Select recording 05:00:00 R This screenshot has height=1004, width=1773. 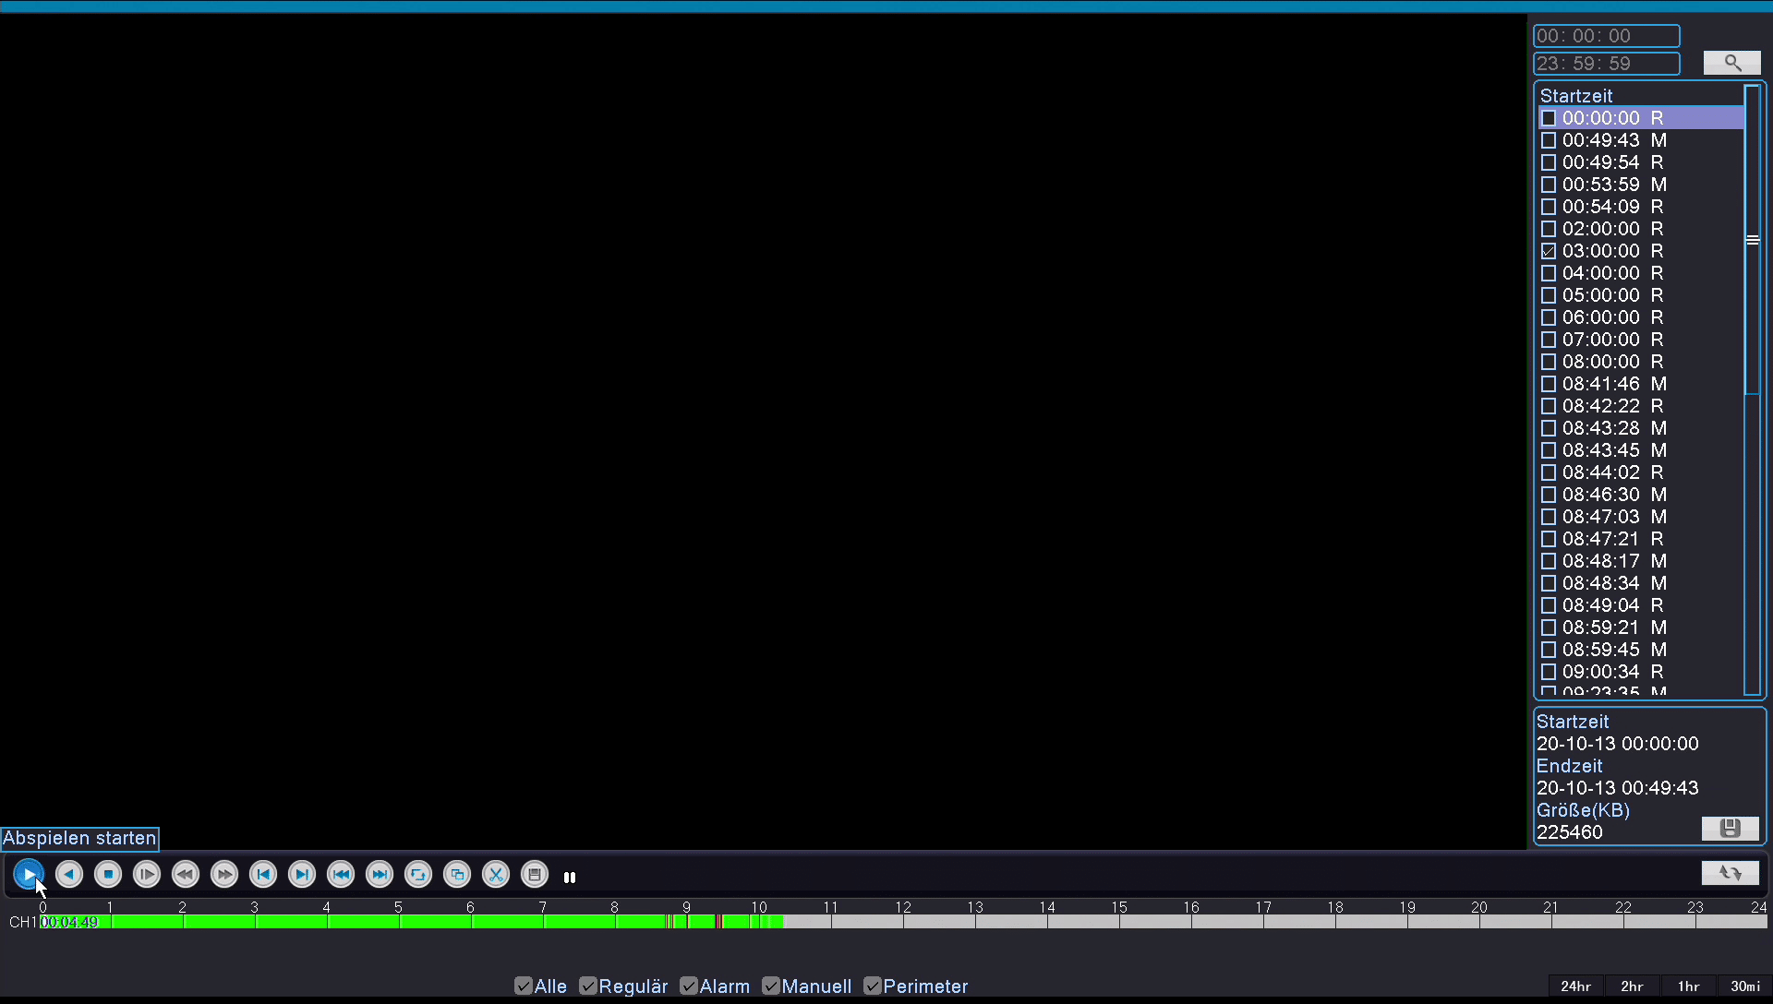click(1641, 295)
